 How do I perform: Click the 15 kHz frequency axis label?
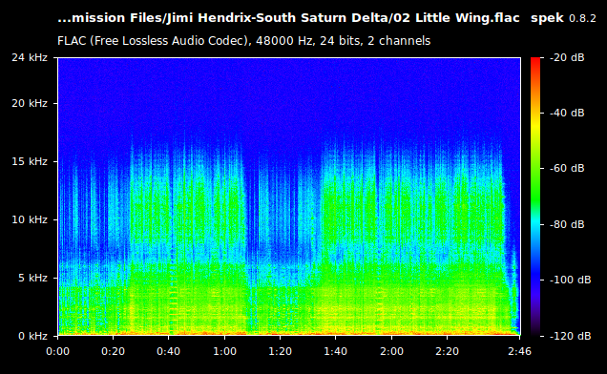pos(30,161)
